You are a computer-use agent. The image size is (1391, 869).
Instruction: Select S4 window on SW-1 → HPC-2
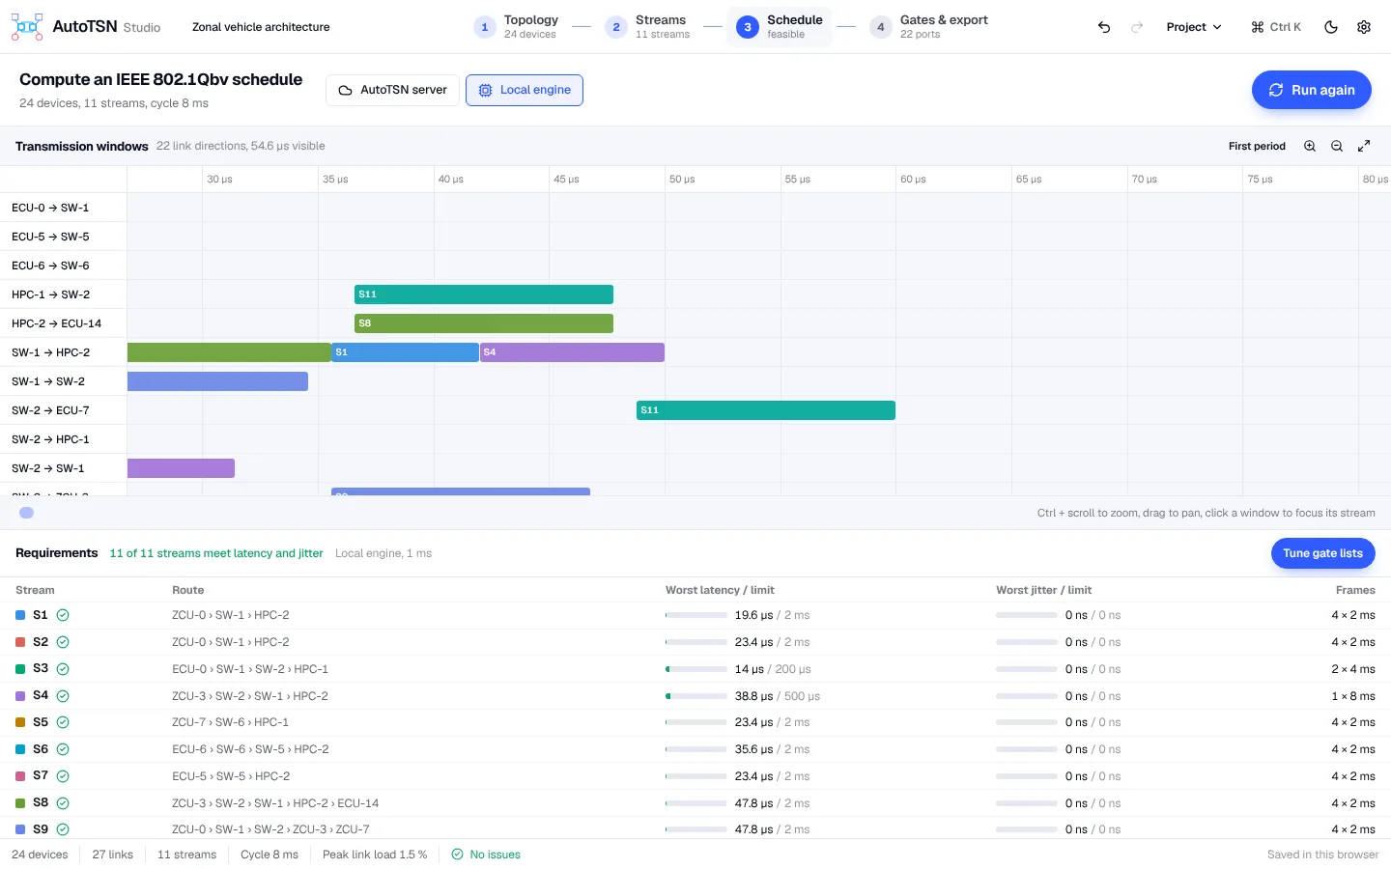point(572,352)
